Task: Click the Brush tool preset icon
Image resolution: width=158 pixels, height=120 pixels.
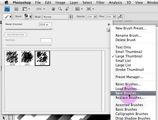Action: click(x=6, y=17)
